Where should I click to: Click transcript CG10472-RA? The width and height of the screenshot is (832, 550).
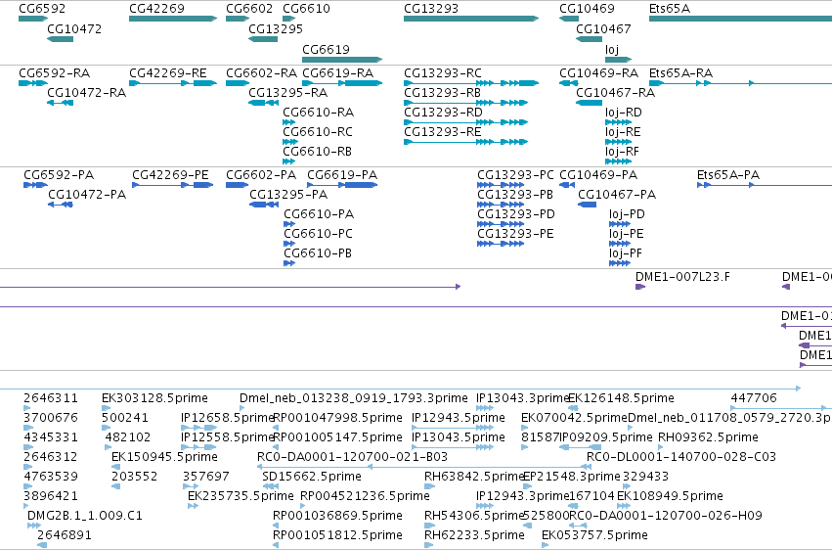click(86, 92)
